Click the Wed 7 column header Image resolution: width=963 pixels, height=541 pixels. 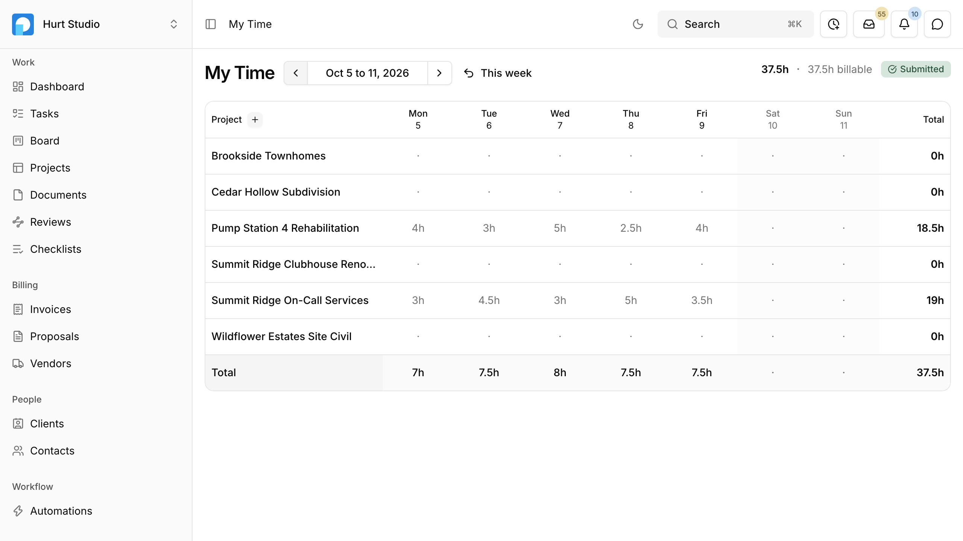pos(560,120)
